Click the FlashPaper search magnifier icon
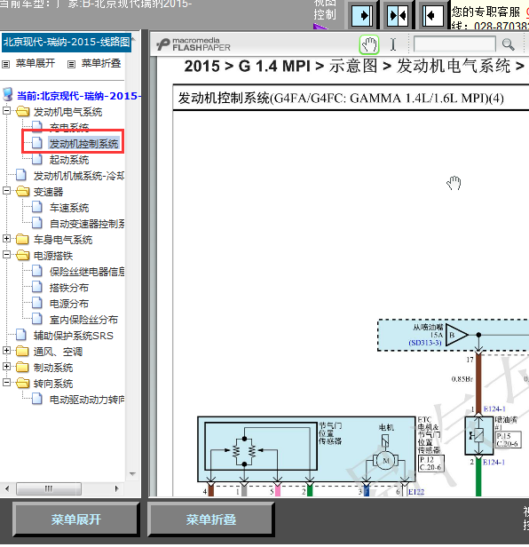This screenshot has height=547, width=529. [508, 44]
